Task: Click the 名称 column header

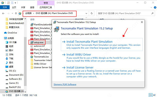Action: coord(32,19)
